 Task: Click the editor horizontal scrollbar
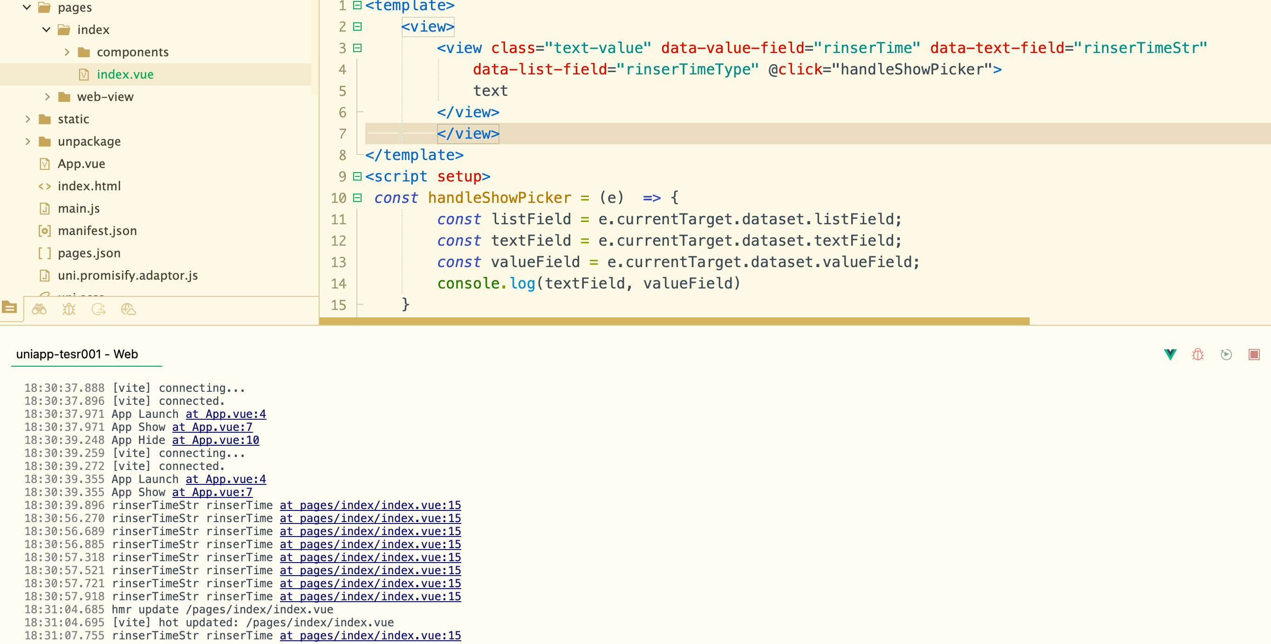tap(674, 321)
